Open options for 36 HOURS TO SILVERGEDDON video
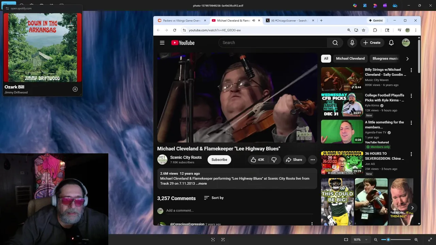The height and width of the screenshot is (245, 436). coord(411,154)
